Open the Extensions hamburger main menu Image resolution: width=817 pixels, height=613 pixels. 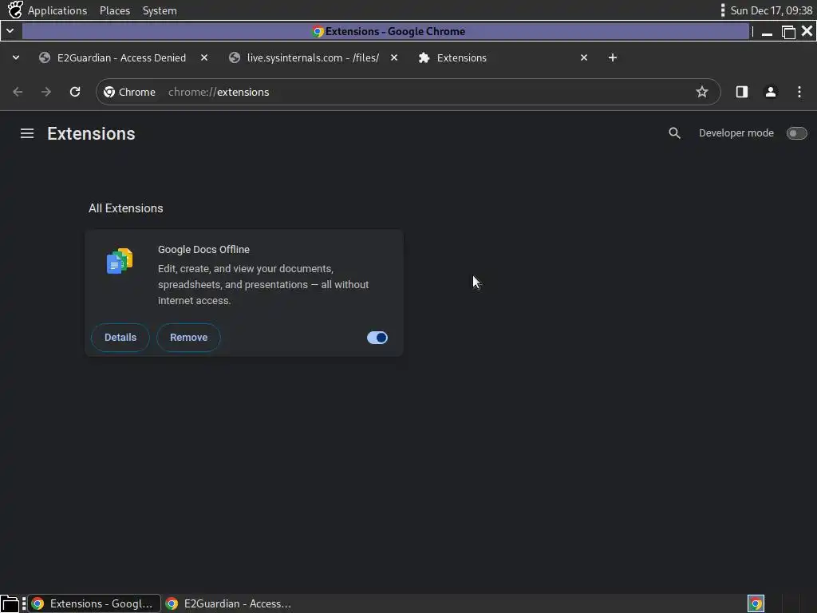[x=27, y=133]
